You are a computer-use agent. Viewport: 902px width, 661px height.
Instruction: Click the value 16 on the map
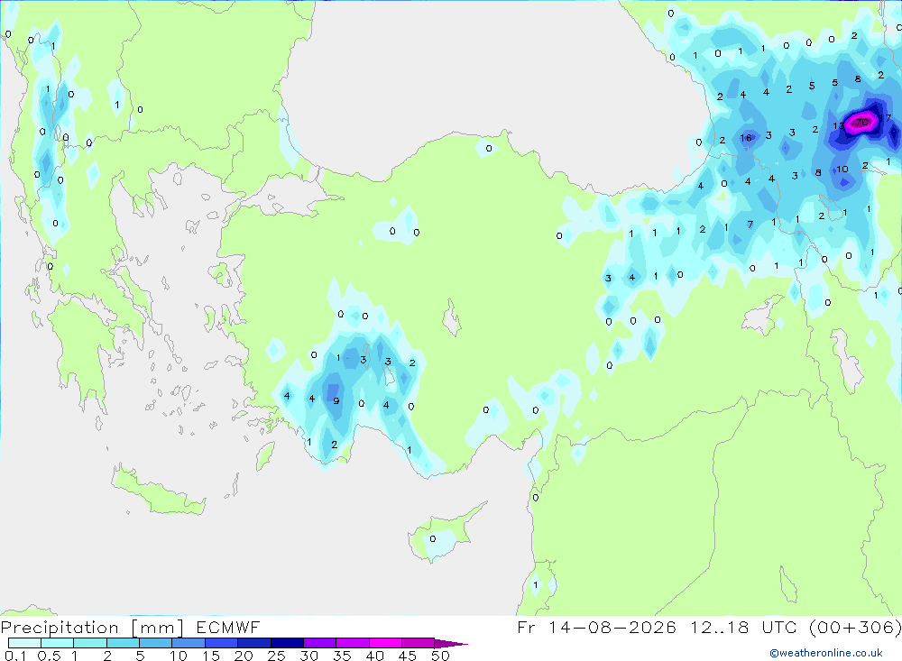coord(746,137)
